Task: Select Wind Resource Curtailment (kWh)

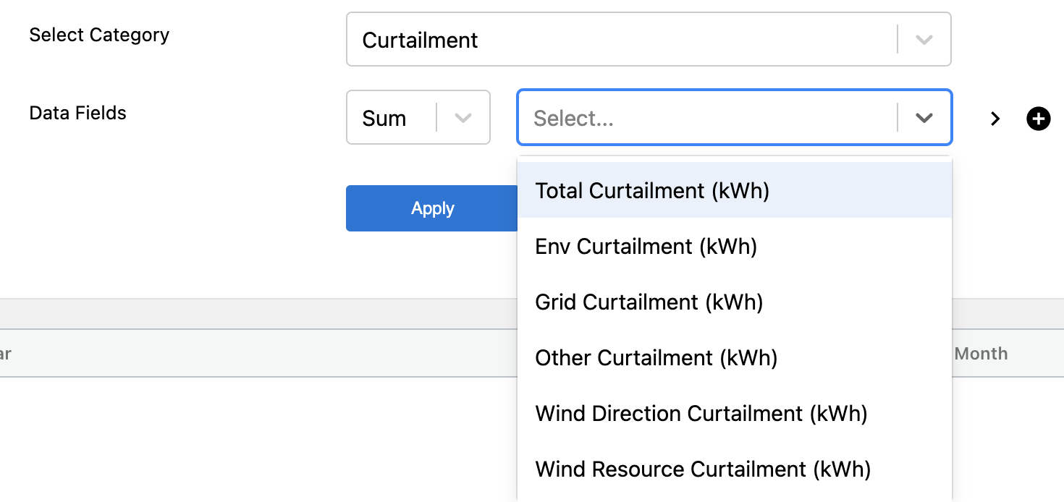Action: pos(703,469)
